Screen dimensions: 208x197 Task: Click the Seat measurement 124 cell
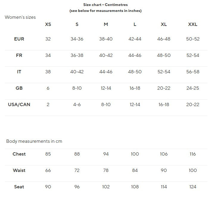coord(193,187)
